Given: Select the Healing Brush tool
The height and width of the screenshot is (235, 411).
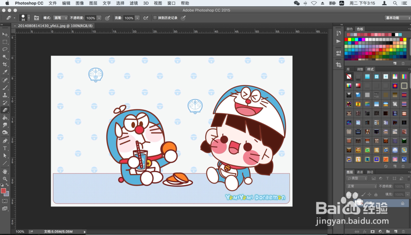Looking at the screenshot, I should pyautogui.click(x=5, y=80).
